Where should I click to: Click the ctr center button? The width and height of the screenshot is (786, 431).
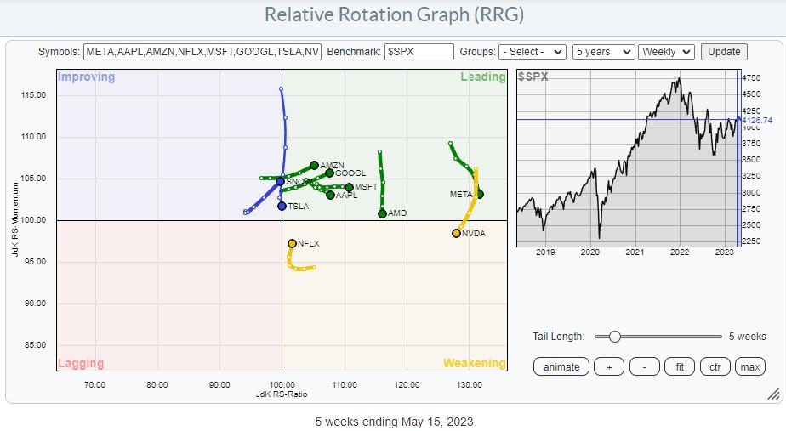[715, 366]
